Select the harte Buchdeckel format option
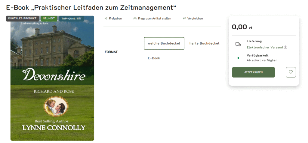This screenshot has height=143, width=308. pos(204,43)
